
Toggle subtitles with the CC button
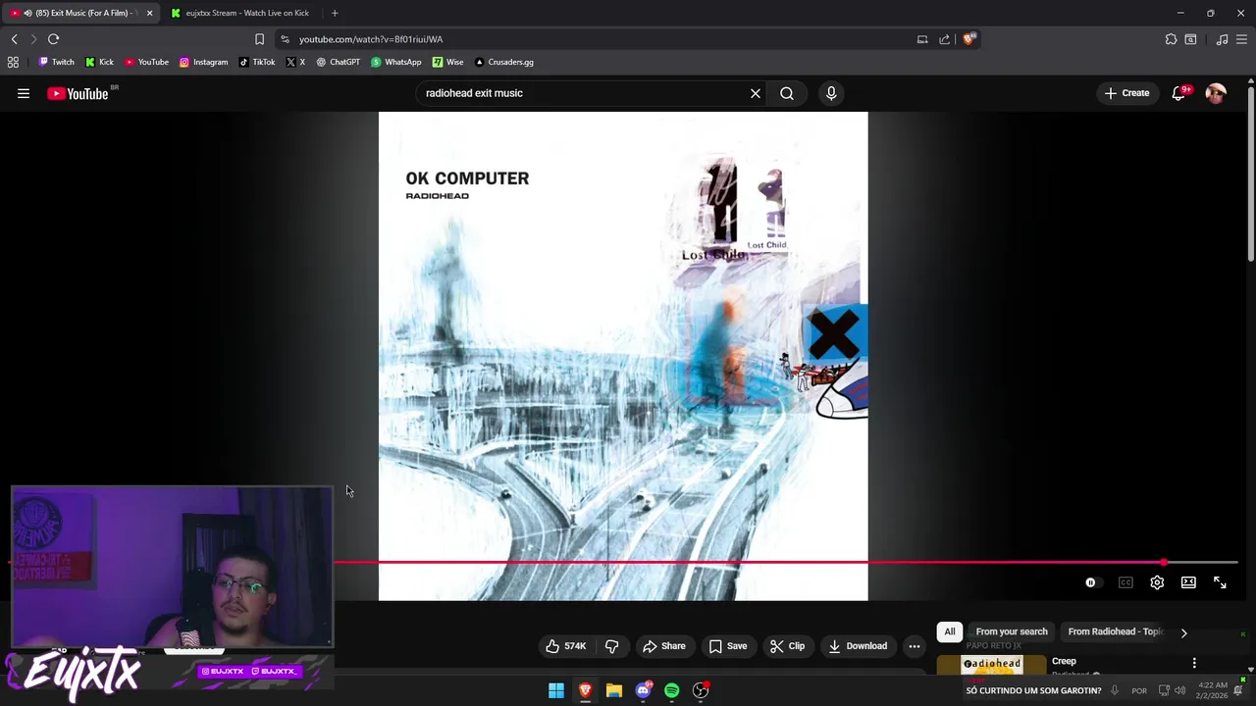click(x=1125, y=582)
